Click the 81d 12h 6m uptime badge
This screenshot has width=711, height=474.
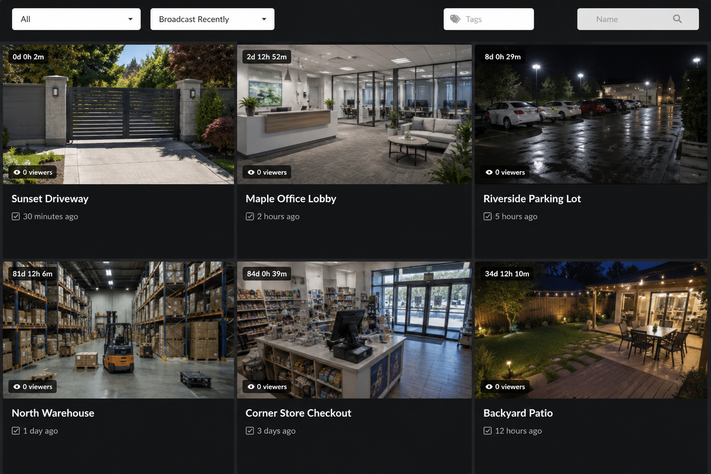click(32, 274)
